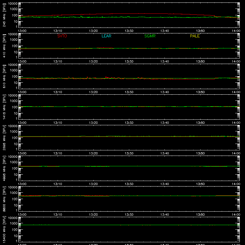This screenshot has height=245, width=245.
Task: Select the 1415 MHz [SFU] axis label
Action: pos(4,107)
